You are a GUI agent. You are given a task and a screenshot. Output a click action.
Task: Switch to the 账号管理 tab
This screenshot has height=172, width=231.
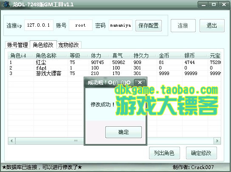pyautogui.click(x=17, y=45)
